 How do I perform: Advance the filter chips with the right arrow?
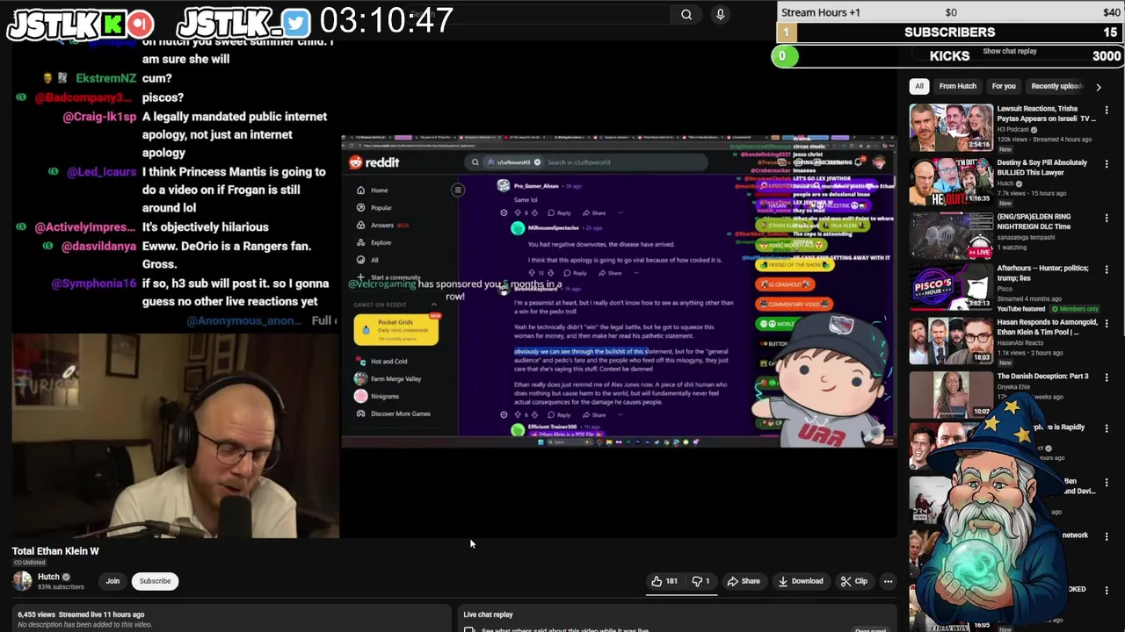[1098, 87]
